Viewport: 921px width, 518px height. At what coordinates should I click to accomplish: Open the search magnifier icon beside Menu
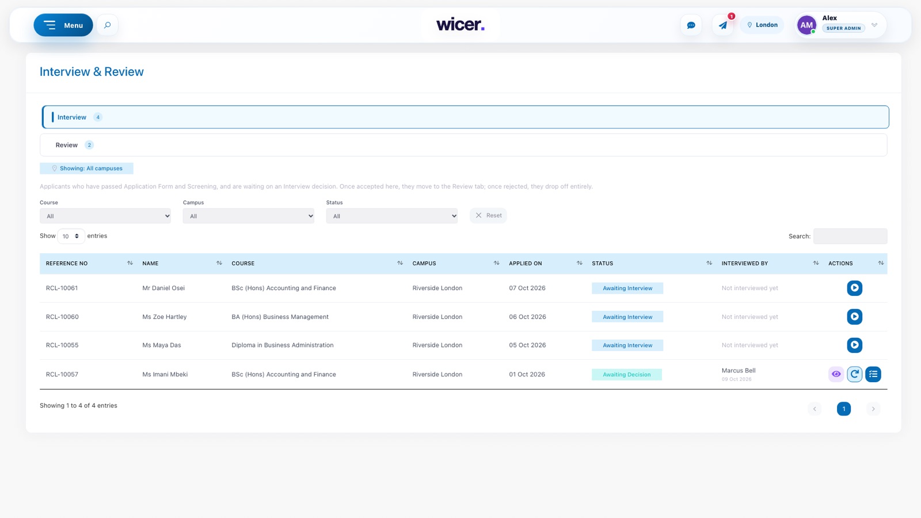tap(107, 25)
